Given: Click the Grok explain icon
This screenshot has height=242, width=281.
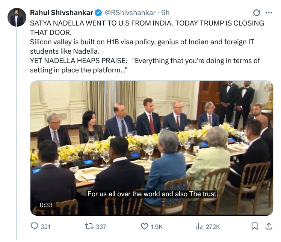Looking at the screenshot, I should pos(257,13).
